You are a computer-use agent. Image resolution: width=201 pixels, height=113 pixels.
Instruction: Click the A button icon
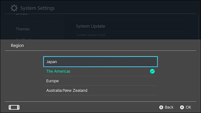182,107
